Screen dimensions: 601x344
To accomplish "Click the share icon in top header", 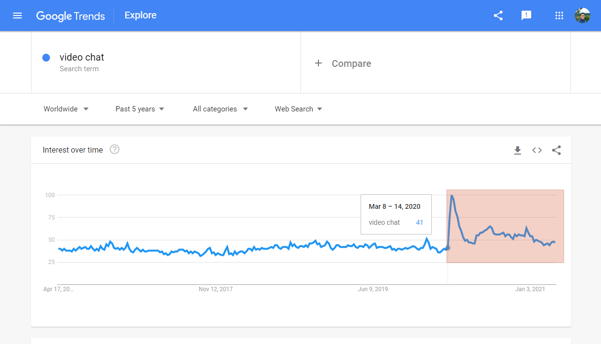I will click(498, 16).
